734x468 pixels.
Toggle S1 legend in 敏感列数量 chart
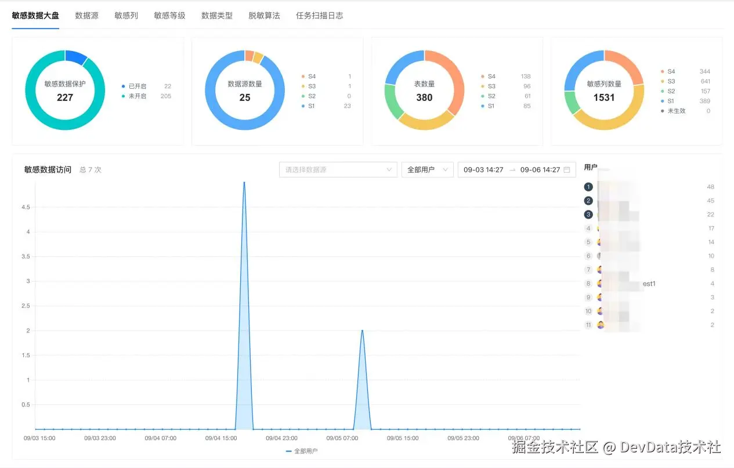[x=668, y=101]
